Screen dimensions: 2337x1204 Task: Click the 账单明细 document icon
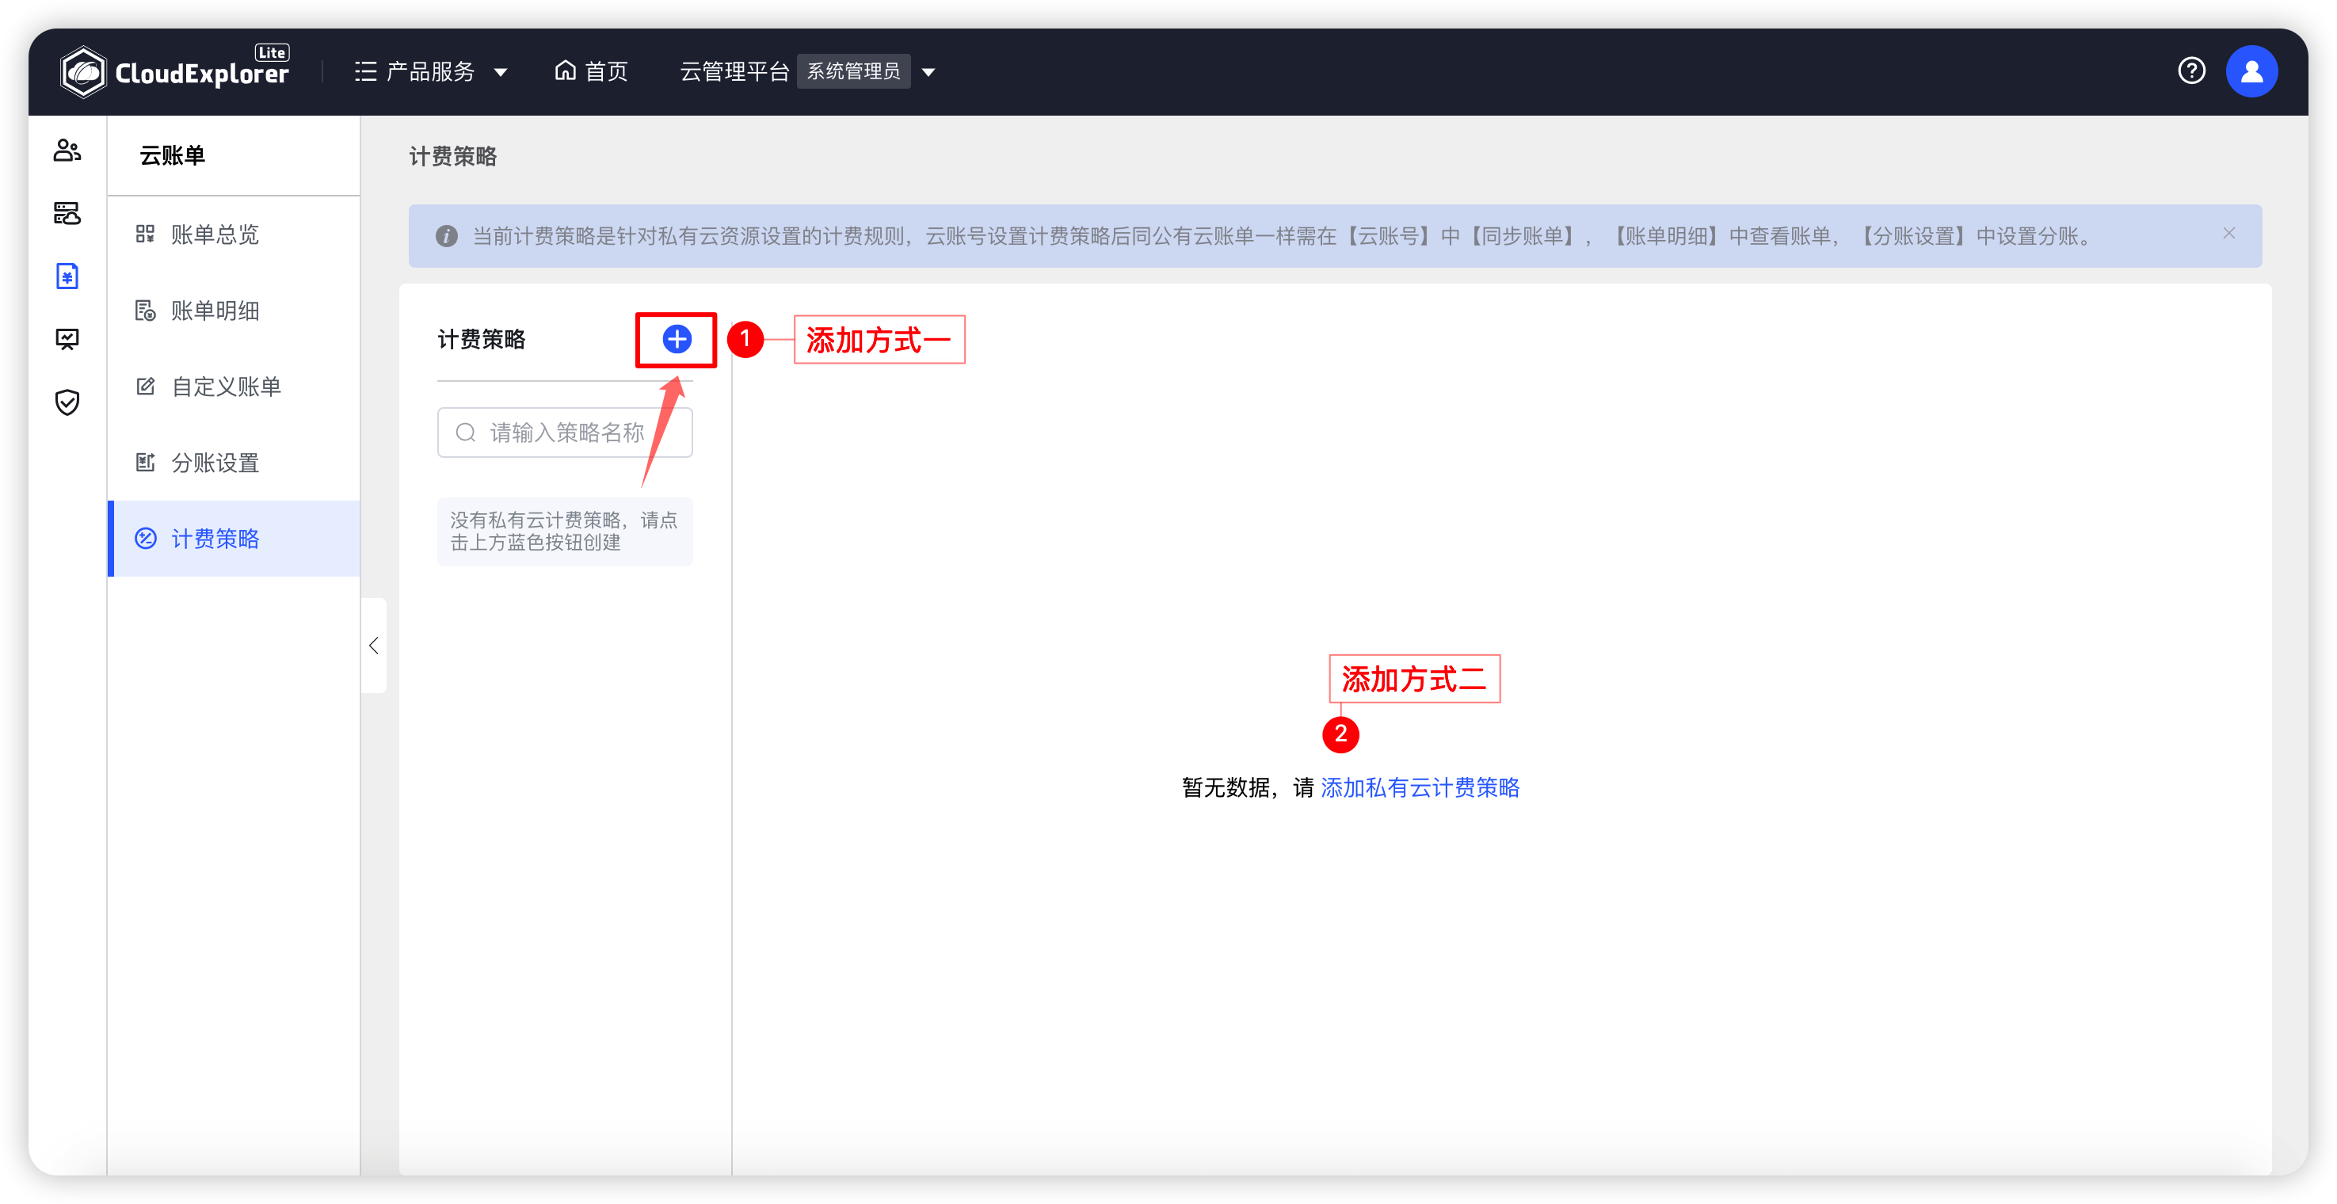coord(145,311)
